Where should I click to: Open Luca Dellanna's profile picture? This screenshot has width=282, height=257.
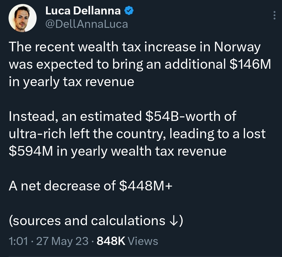coord(22,18)
